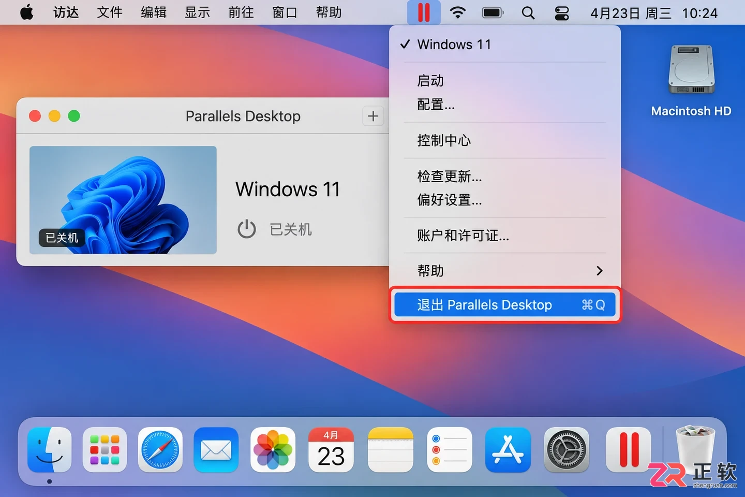Open Reminders from the Dock
Image resolution: width=745 pixels, height=497 pixels.
tap(450, 449)
